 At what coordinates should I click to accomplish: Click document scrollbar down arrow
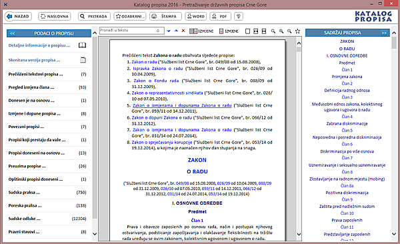299,234
